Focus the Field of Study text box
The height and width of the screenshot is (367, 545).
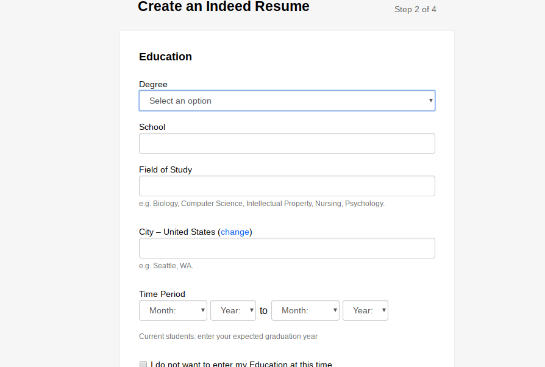287,186
